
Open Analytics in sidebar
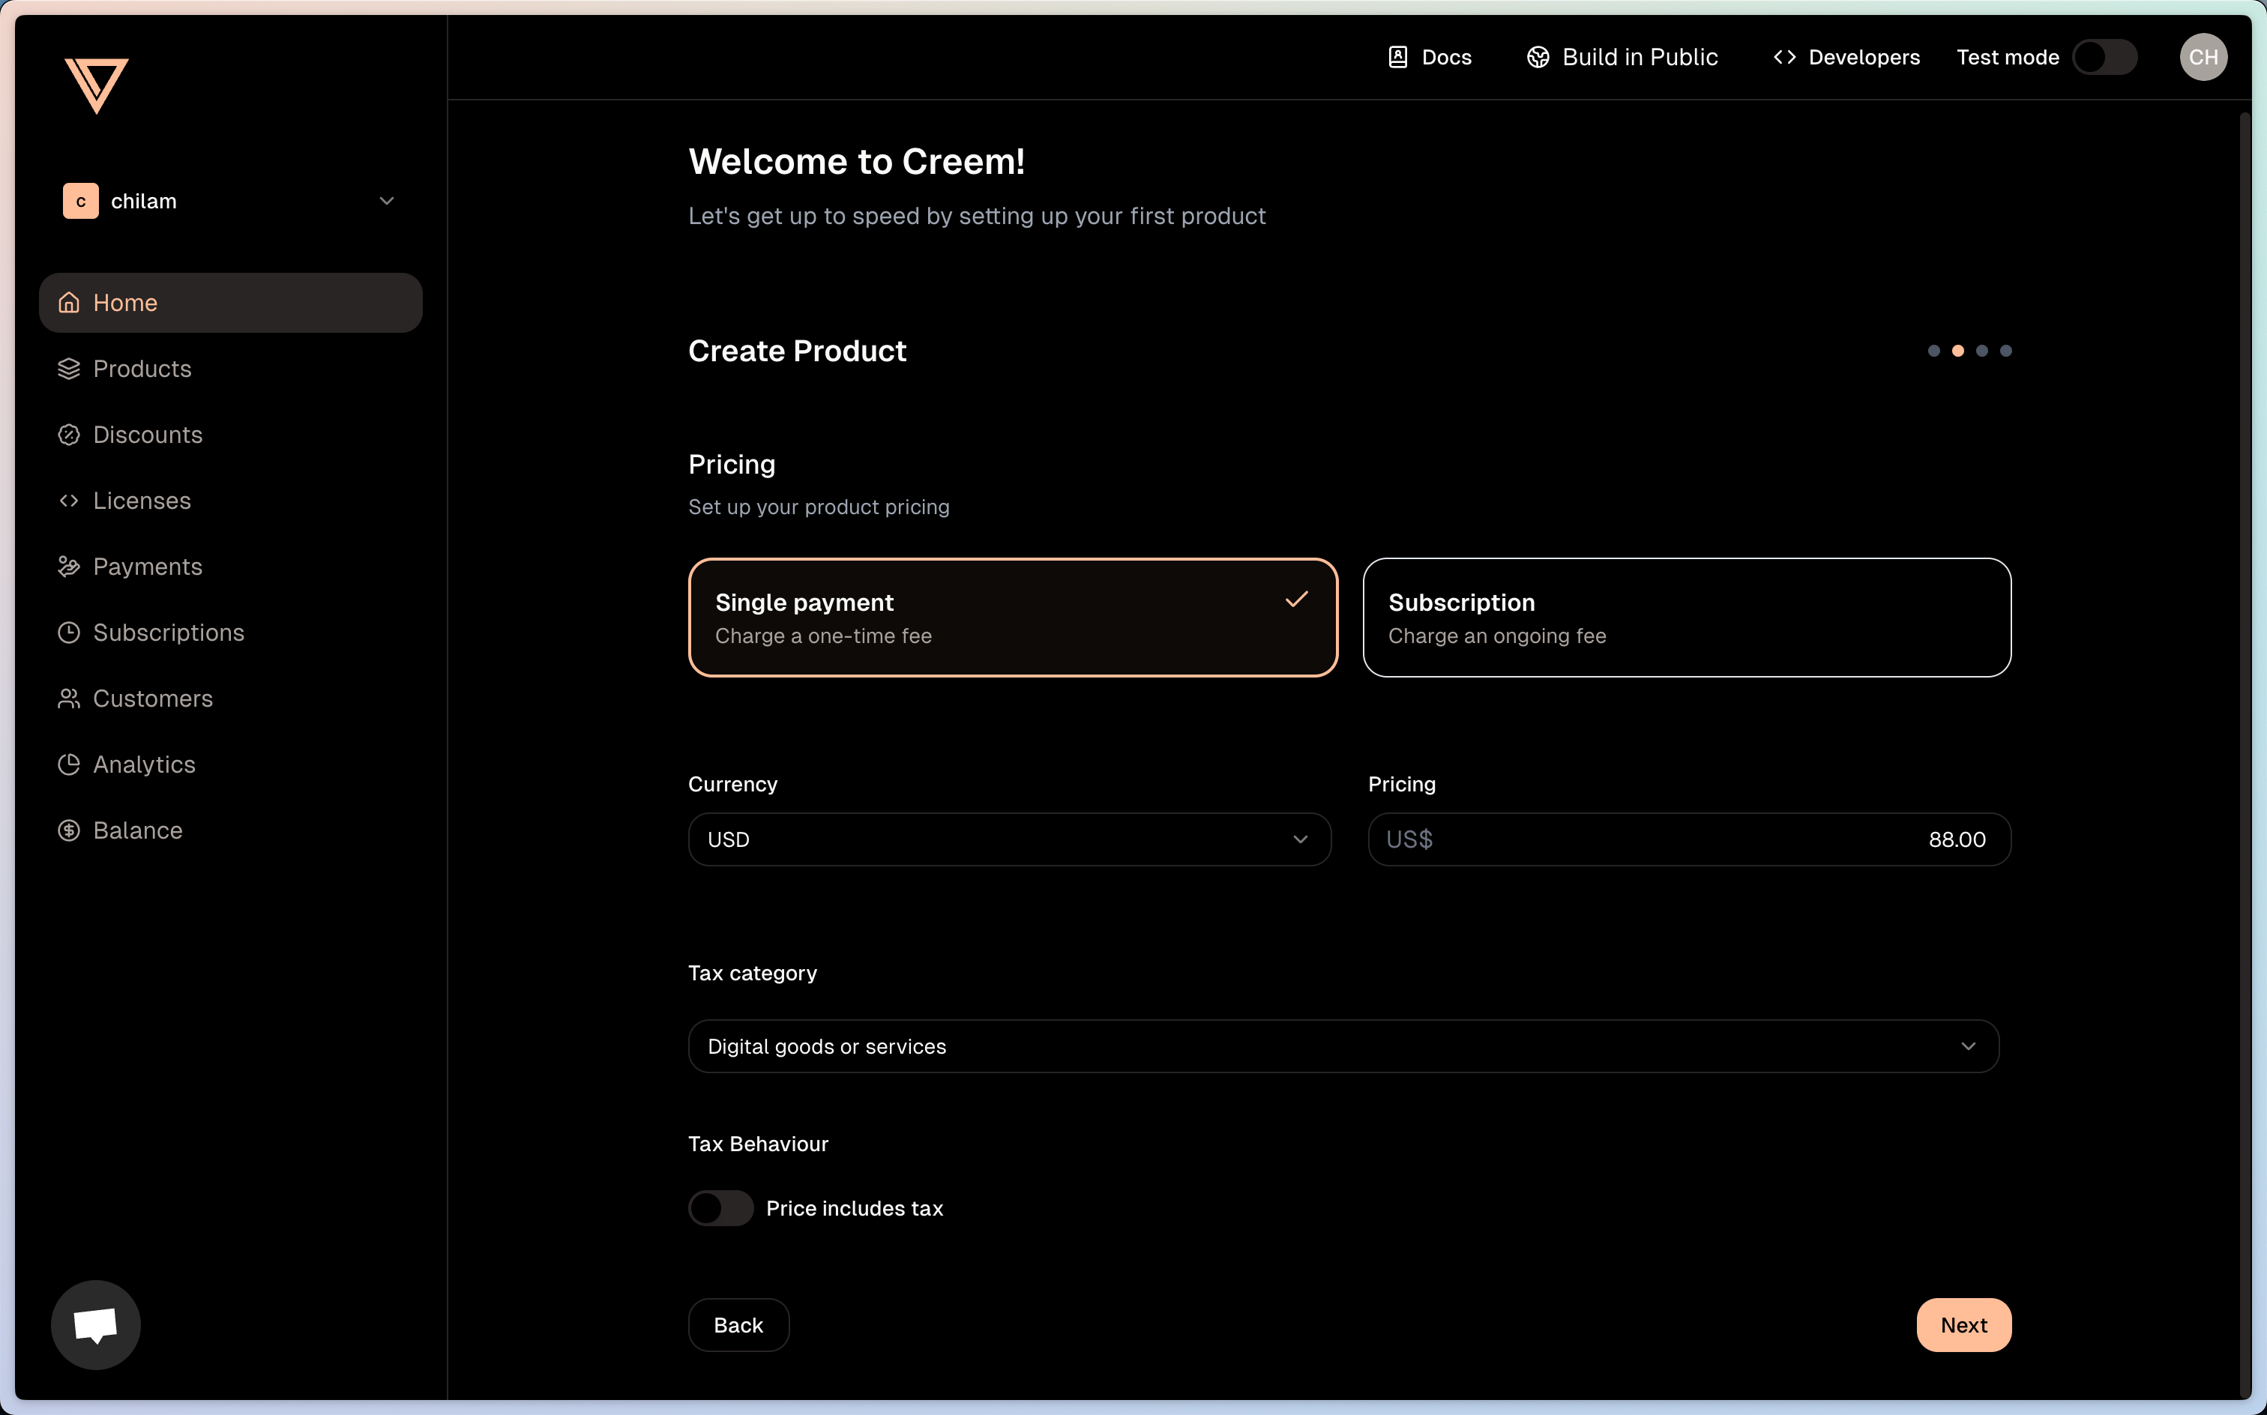point(230,764)
